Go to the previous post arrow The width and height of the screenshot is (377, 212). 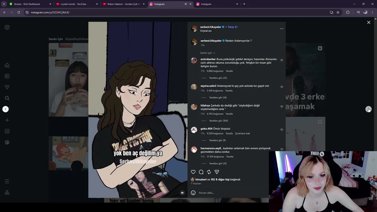6,109
